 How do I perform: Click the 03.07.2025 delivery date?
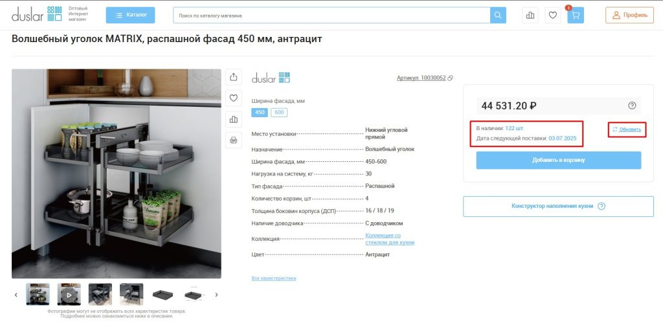coord(563,138)
